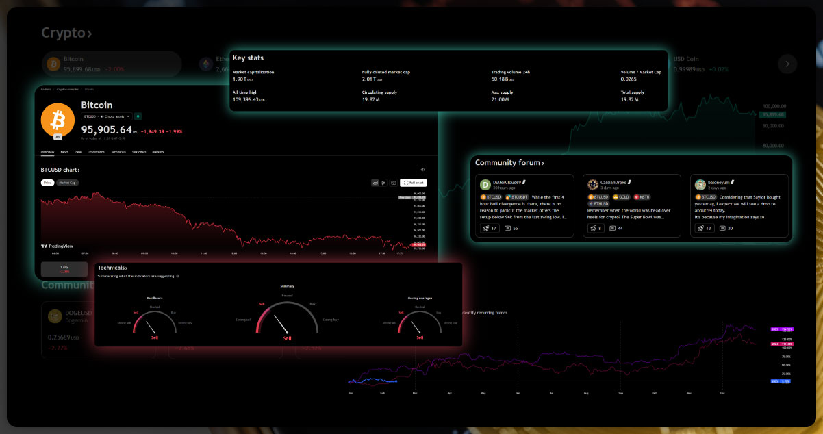Image resolution: width=823 pixels, height=434 pixels.
Task: Click the TradingView logo on the chart
Action: coord(58,246)
